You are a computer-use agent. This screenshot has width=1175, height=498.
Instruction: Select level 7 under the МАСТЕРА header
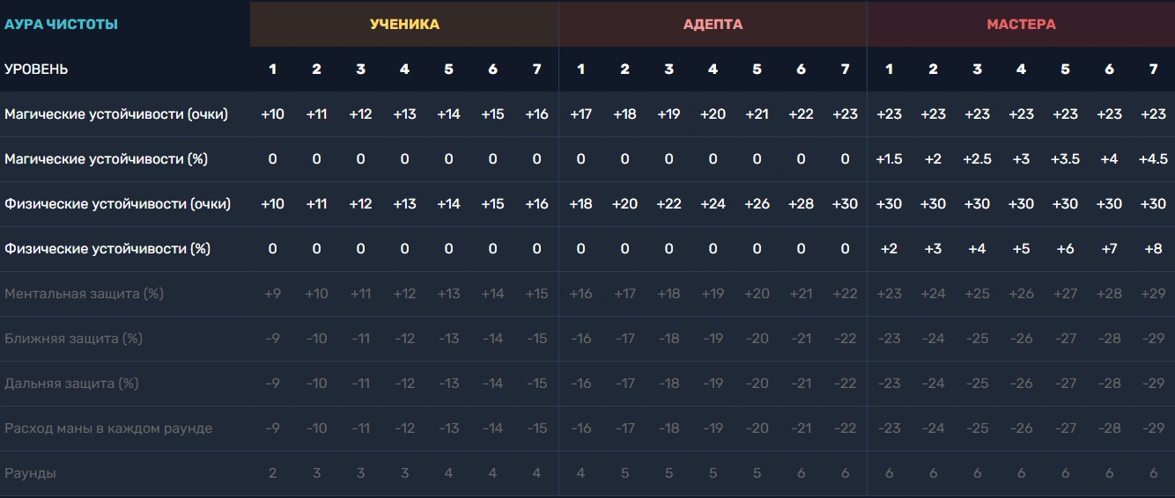(x=1153, y=70)
